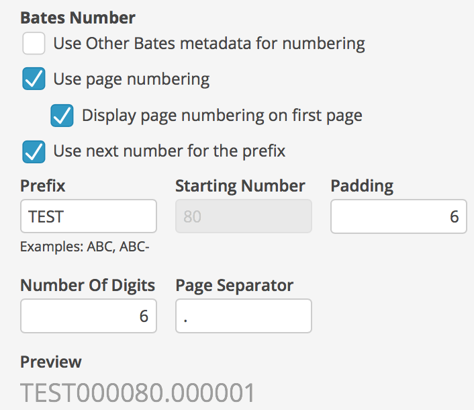The height and width of the screenshot is (410, 474).
Task: Focus the Page Separator input box
Action: (244, 316)
